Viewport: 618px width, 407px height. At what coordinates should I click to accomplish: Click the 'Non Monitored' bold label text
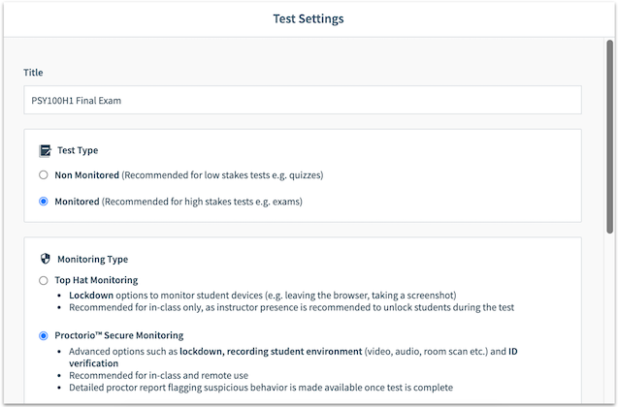(86, 175)
